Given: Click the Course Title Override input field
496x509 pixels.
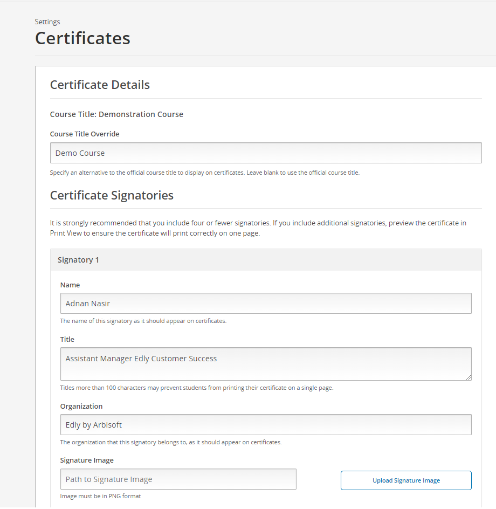Looking at the screenshot, I should pyautogui.click(x=266, y=153).
